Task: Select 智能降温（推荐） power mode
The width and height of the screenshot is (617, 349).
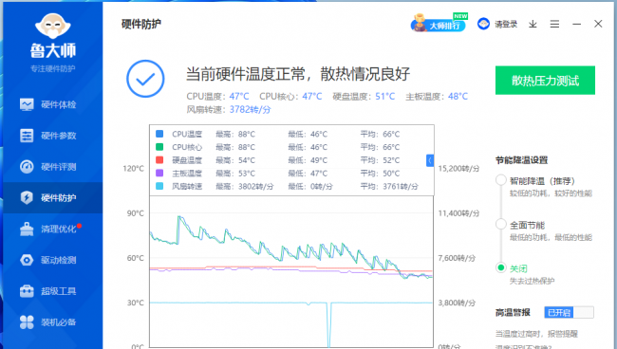Action: [x=500, y=180]
